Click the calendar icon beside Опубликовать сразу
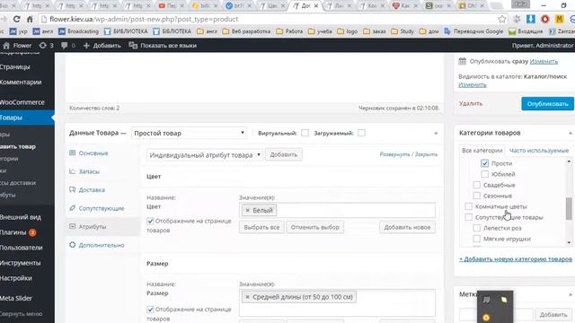This screenshot has height=323, width=575. 463,61
